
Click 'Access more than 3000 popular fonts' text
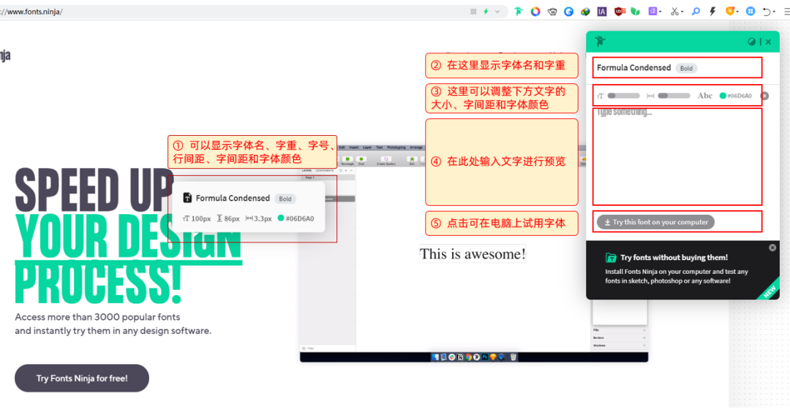pyautogui.click(x=97, y=317)
